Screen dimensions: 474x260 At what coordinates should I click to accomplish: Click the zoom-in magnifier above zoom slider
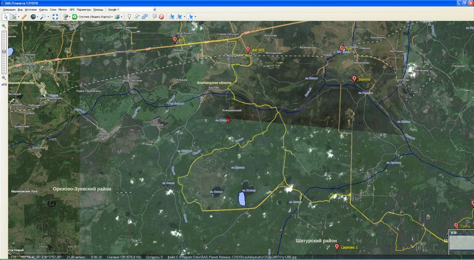[4, 26]
